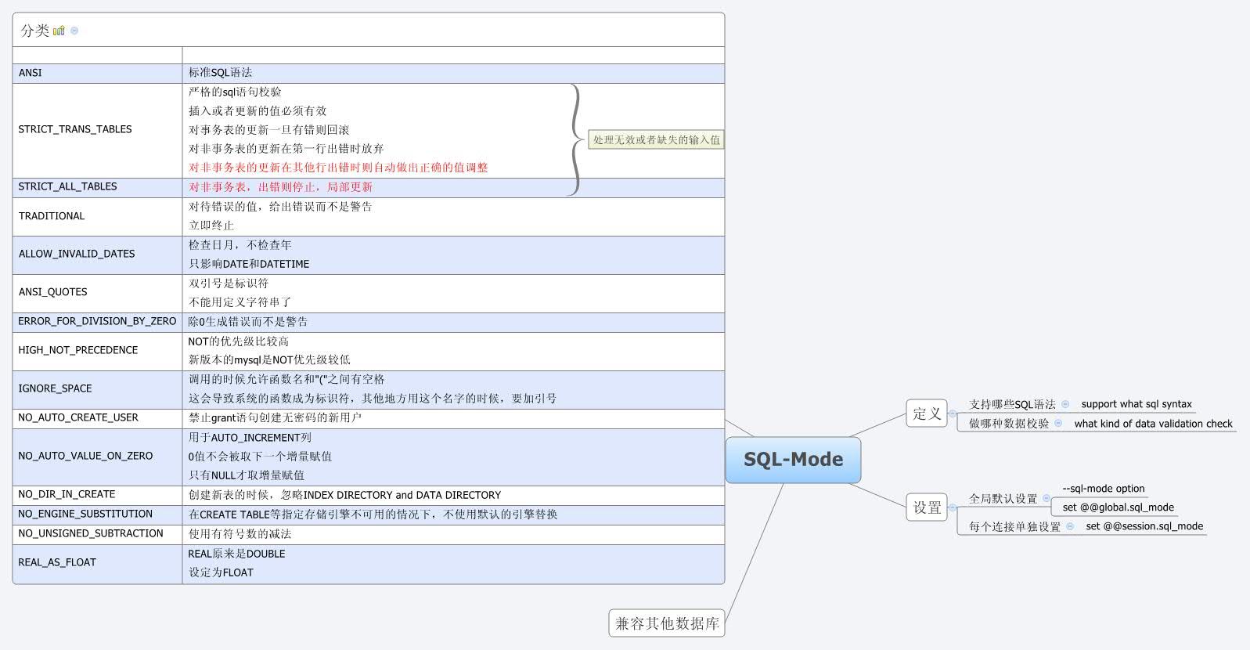Select the set @@global.sql_mode node

(1118, 507)
